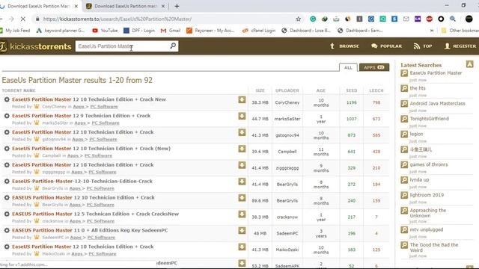Click download icon for gatognov94 torrent row
This screenshot has width=479, height=269.
(242, 132)
